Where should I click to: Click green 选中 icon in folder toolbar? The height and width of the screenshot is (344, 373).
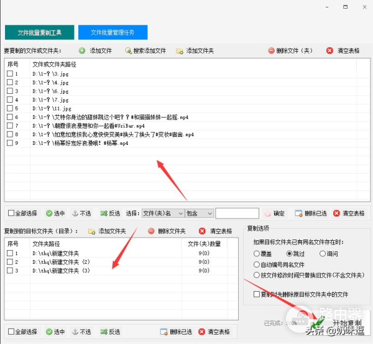click(x=49, y=332)
